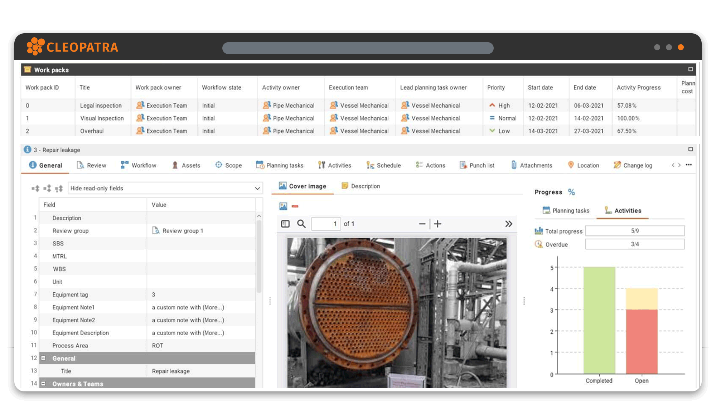The image size is (716, 415).
Task: Collapse the Owners & Teams group
Action: click(43, 384)
